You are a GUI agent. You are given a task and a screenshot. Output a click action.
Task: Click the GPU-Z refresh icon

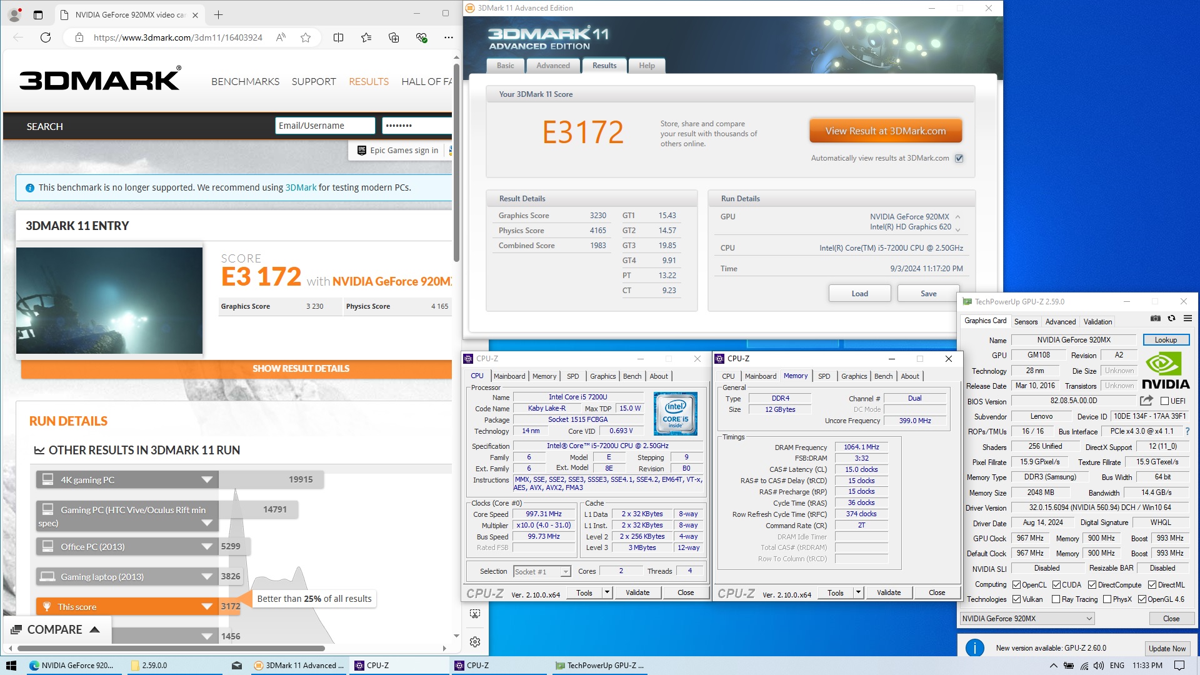1172,319
